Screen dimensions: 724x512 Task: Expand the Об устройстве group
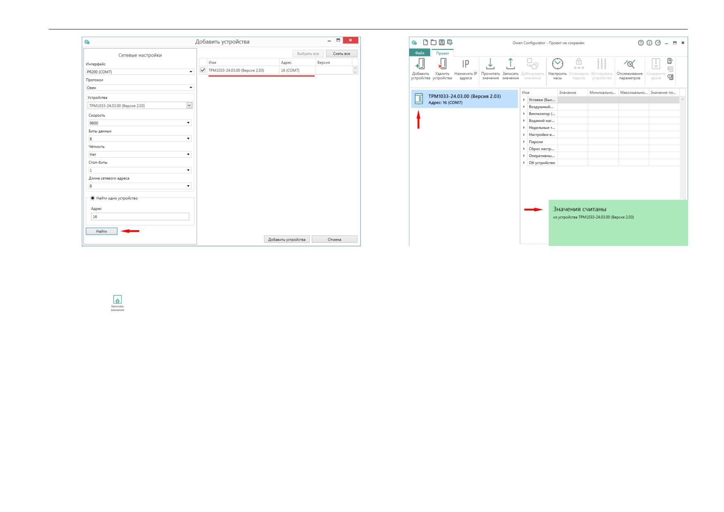tap(524, 163)
